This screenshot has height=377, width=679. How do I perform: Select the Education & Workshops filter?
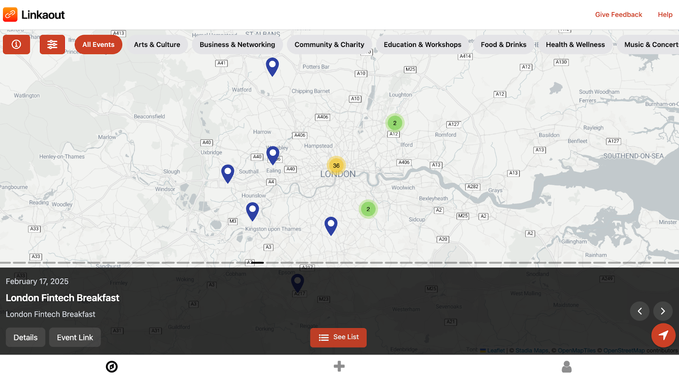pos(422,44)
